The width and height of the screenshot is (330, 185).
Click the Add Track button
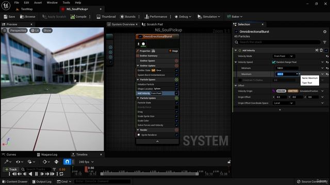(11, 169)
